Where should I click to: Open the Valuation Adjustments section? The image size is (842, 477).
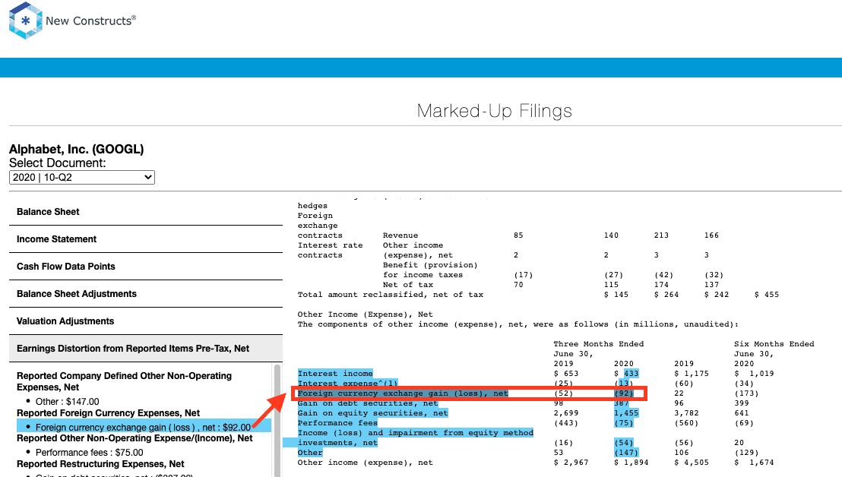(x=145, y=321)
